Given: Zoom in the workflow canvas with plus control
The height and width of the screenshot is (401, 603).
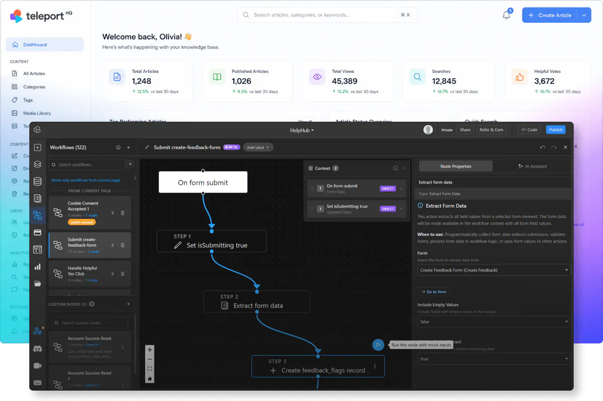Looking at the screenshot, I should (150, 350).
